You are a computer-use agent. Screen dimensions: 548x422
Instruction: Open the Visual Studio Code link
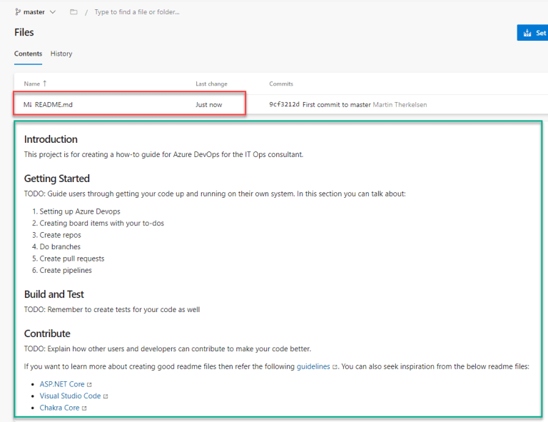pos(70,396)
